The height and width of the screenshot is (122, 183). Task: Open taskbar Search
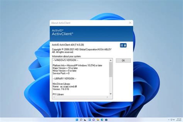[x=81, y=120]
